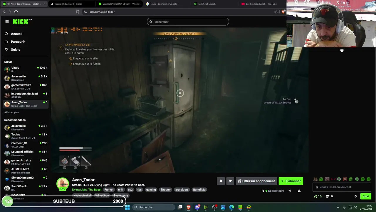This screenshot has width=376, height=212.
Task: Close the Aven_Tador Stream browser tab
Action: (44, 4)
